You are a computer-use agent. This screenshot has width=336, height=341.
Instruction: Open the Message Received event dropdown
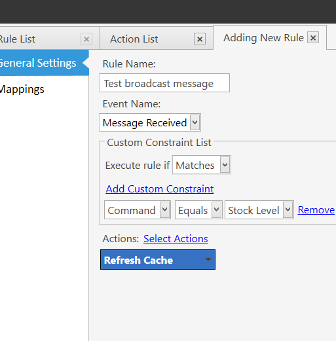(x=150, y=122)
